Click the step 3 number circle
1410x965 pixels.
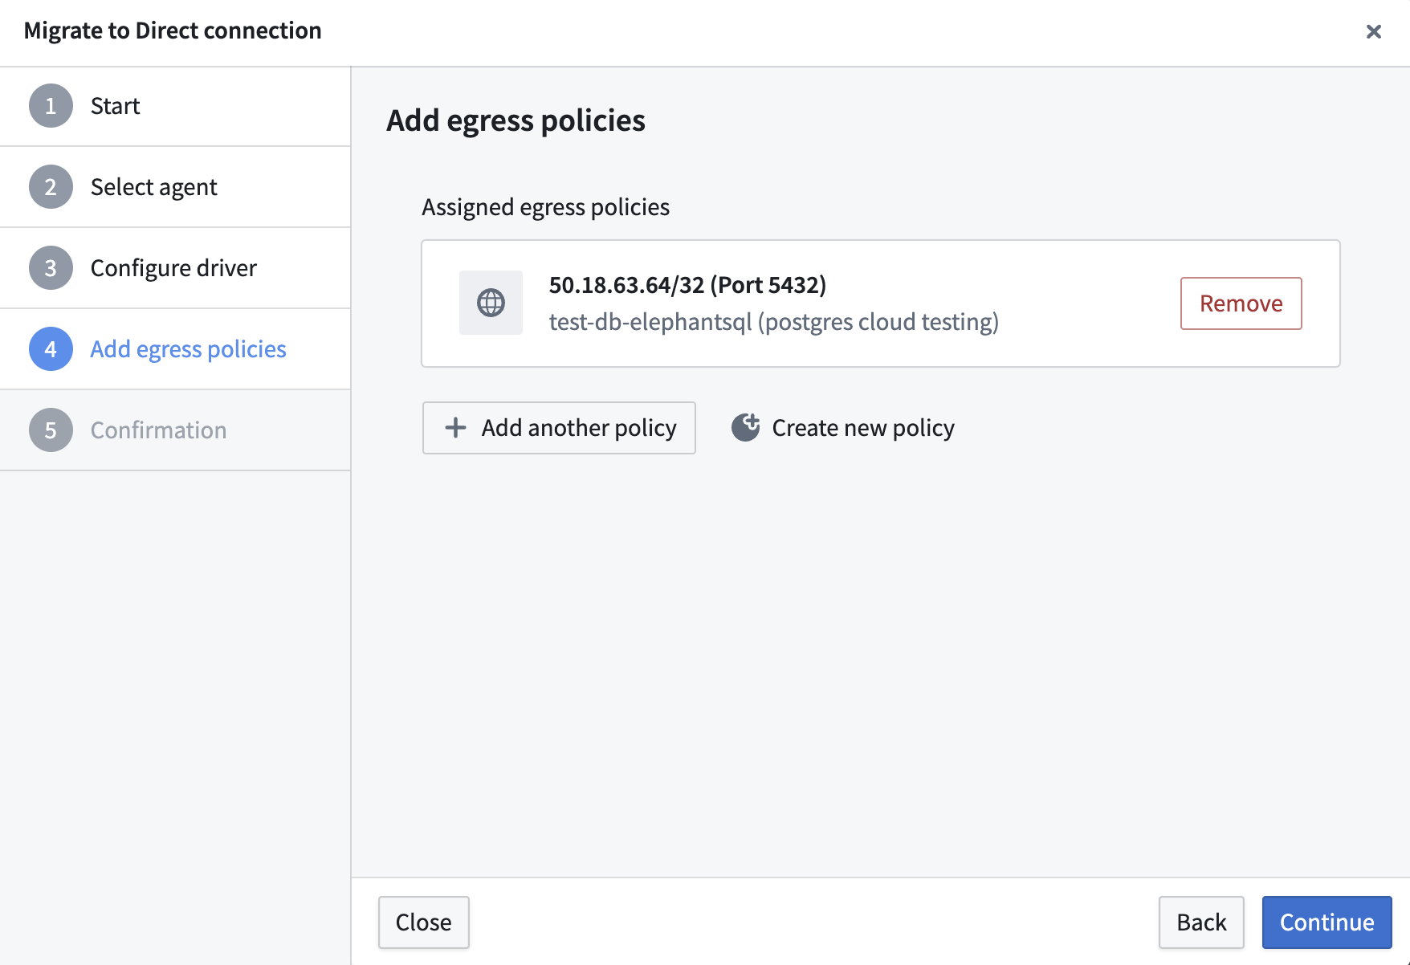click(x=51, y=268)
